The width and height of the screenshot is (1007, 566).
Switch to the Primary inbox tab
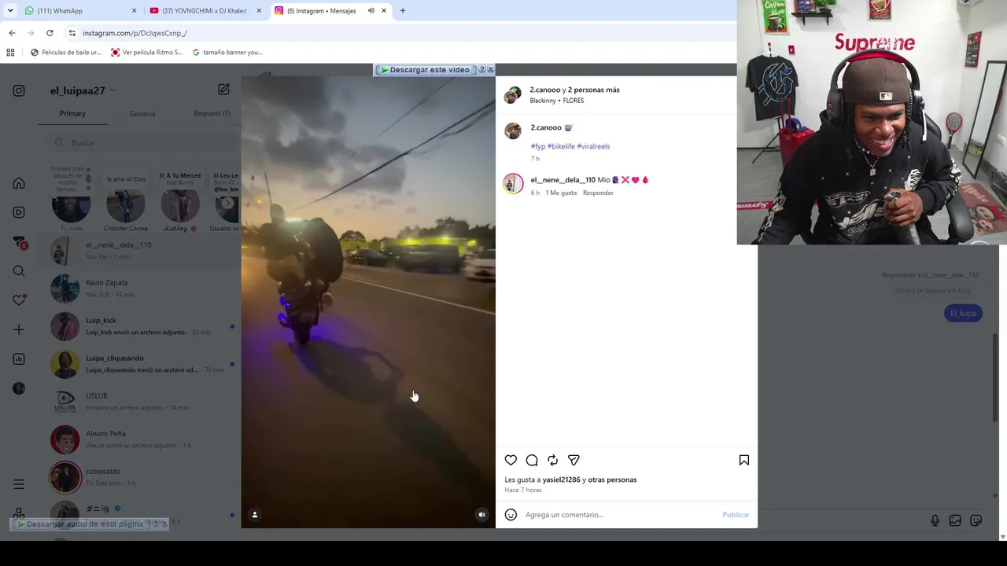[x=72, y=113]
